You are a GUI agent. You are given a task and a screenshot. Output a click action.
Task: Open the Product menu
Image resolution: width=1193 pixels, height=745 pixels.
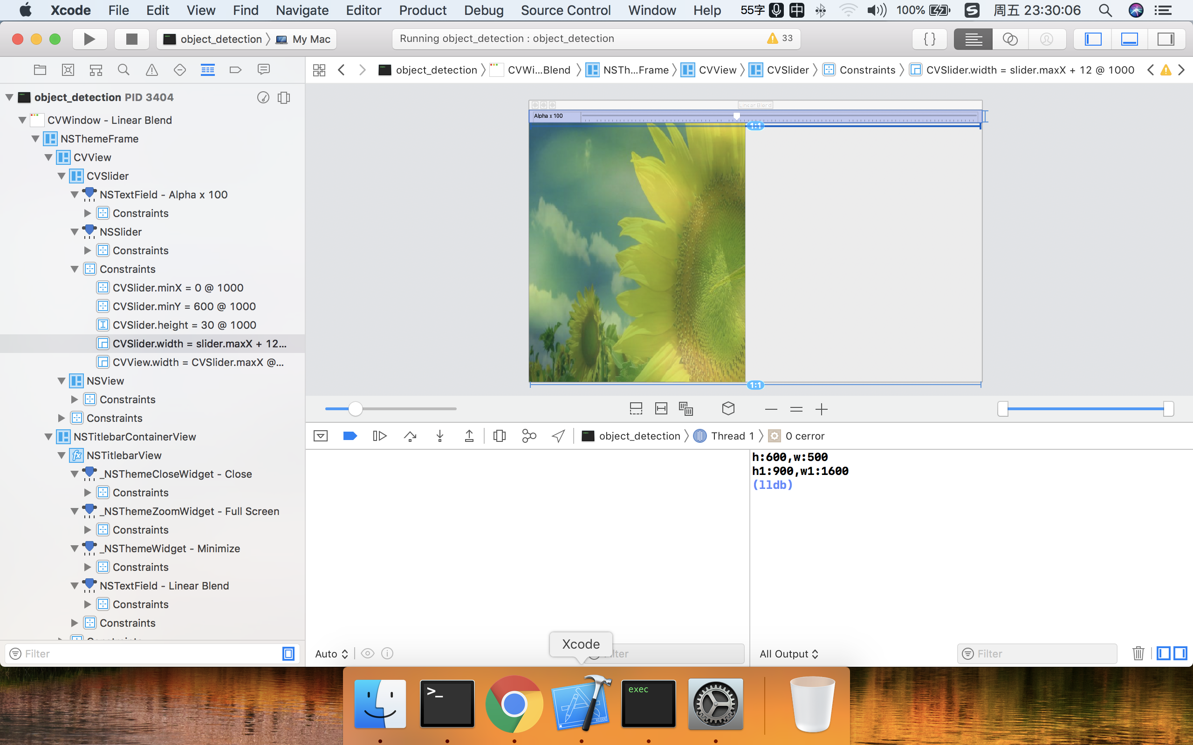click(423, 10)
